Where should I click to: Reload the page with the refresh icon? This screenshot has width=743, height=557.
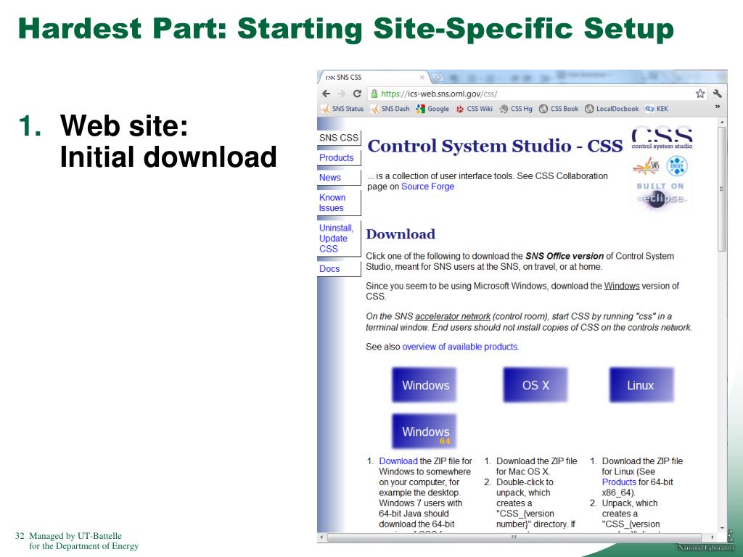point(357,94)
